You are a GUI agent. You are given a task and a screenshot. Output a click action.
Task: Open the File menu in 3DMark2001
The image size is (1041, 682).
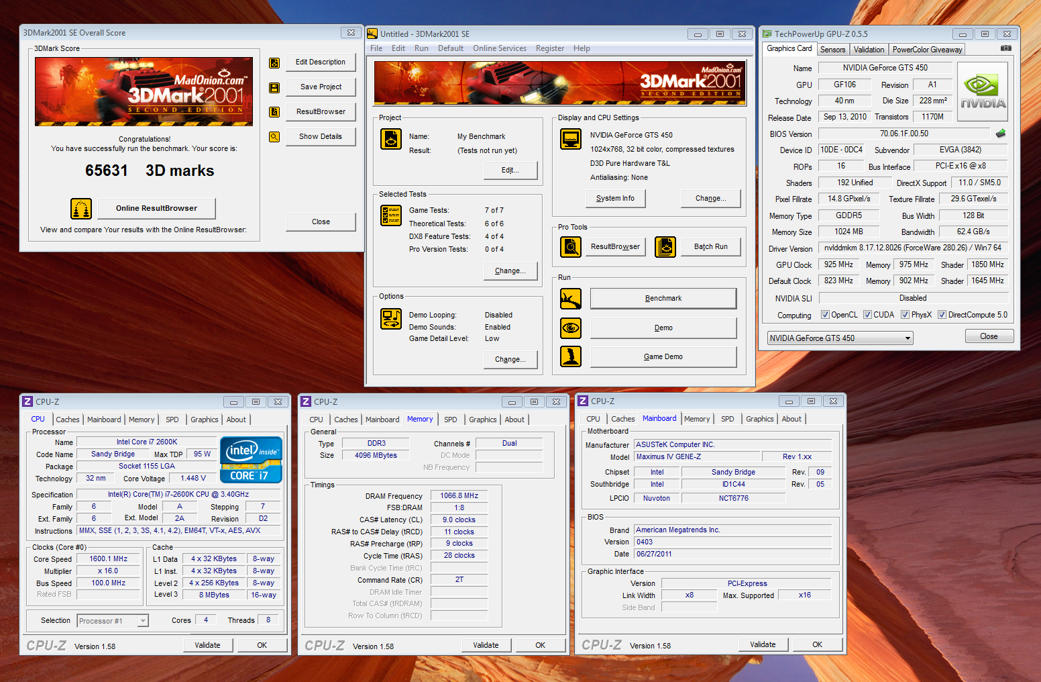click(376, 48)
